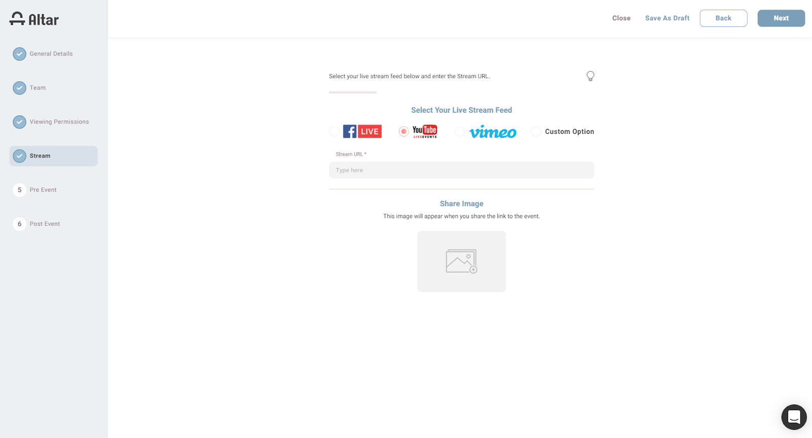Click the Share Image heading
Viewport: 812px width, 438px height.
(x=462, y=204)
